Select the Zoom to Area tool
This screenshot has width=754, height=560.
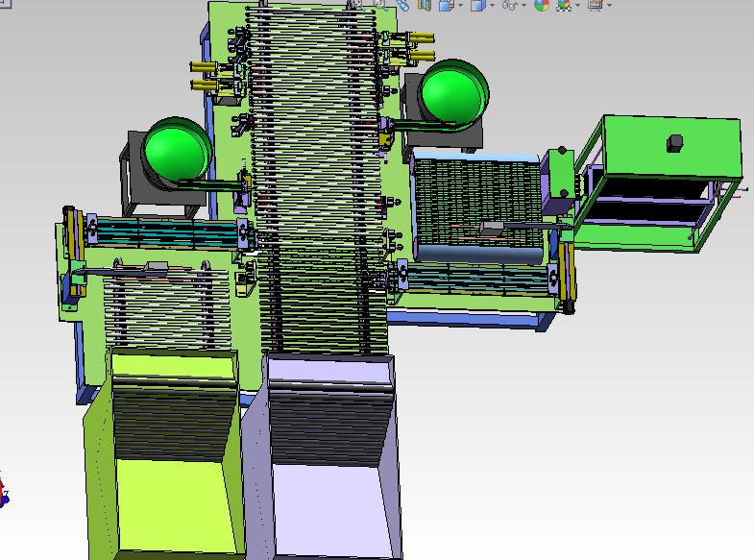click(x=378, y=5)
